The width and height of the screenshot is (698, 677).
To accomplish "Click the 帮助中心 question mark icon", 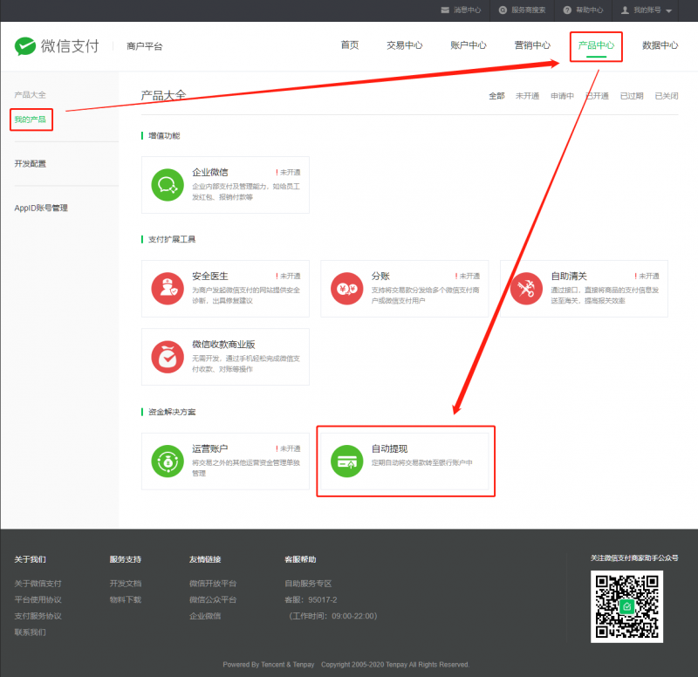I will point(567,10).
